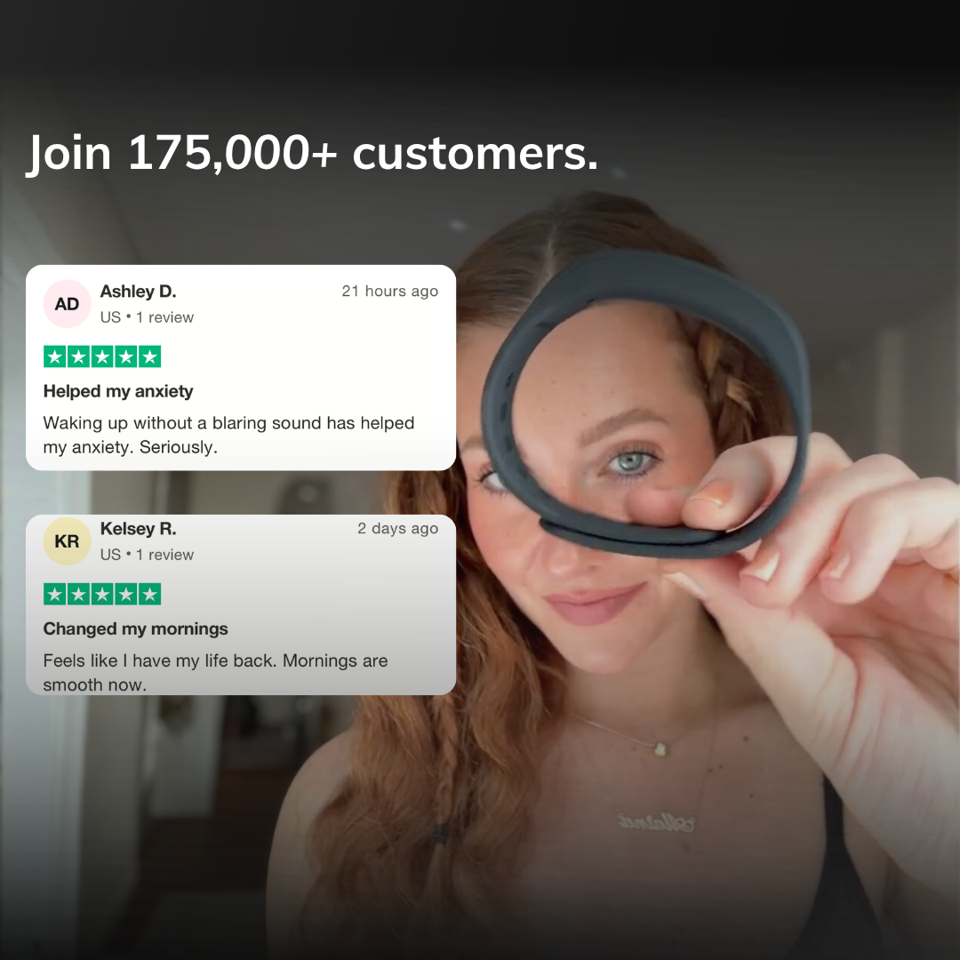This screenshot has width=960, height=960.
Task: Select the 'Helped my anxiety' review title
Action: pyautogui.click(x=118, y=391)
